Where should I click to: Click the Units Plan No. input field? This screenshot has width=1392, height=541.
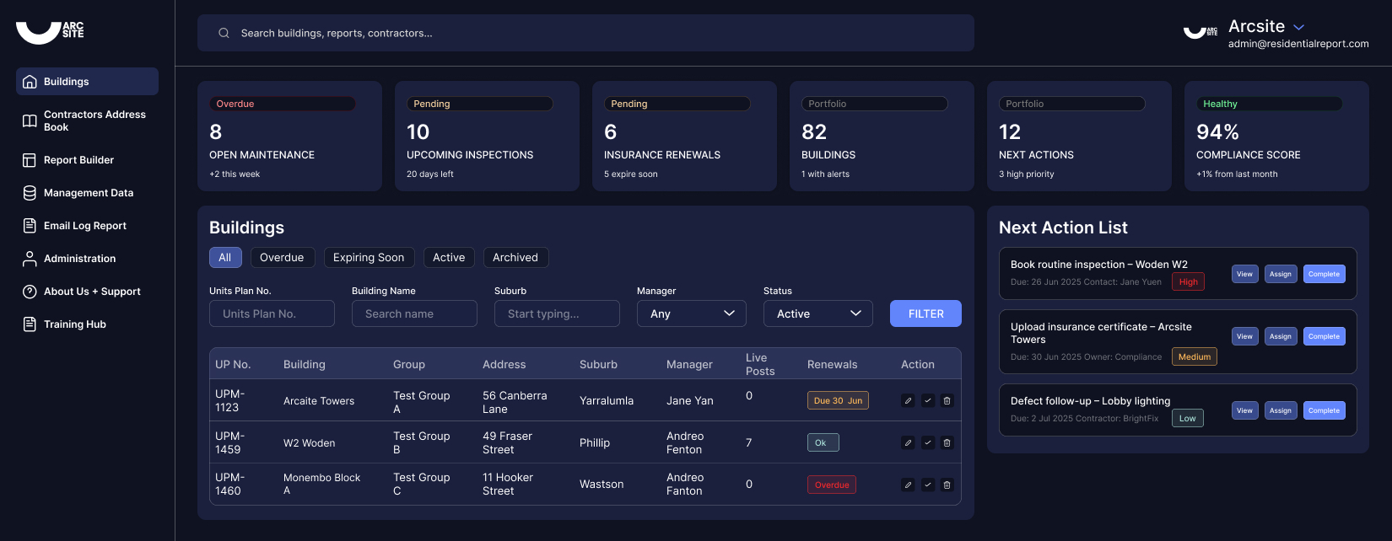[272, 313]
